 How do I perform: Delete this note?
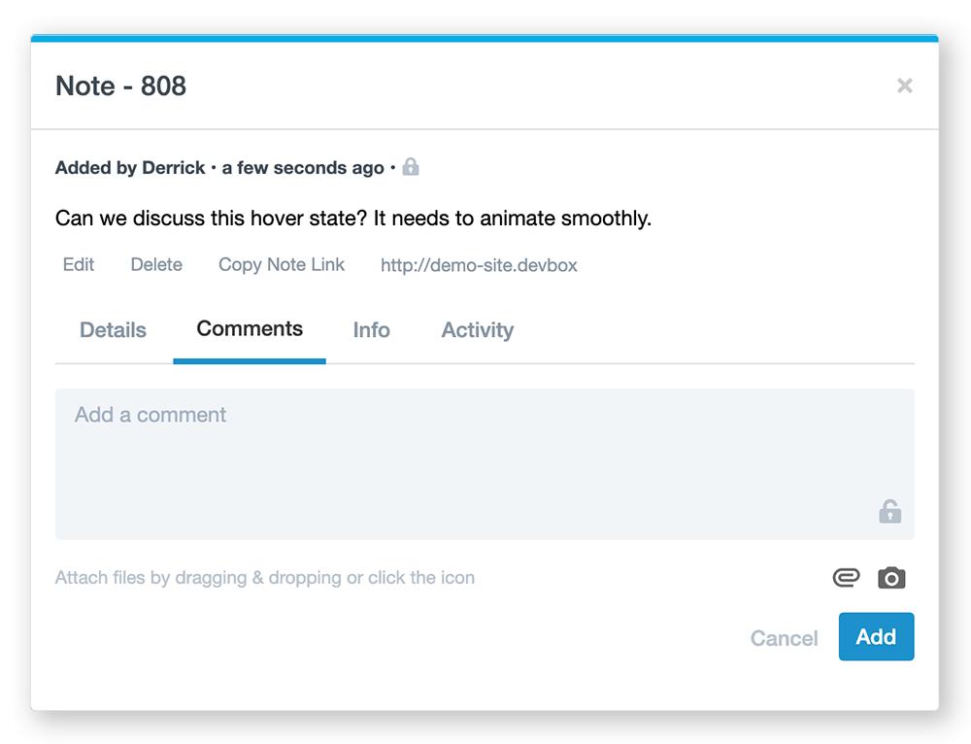(156, 265)
